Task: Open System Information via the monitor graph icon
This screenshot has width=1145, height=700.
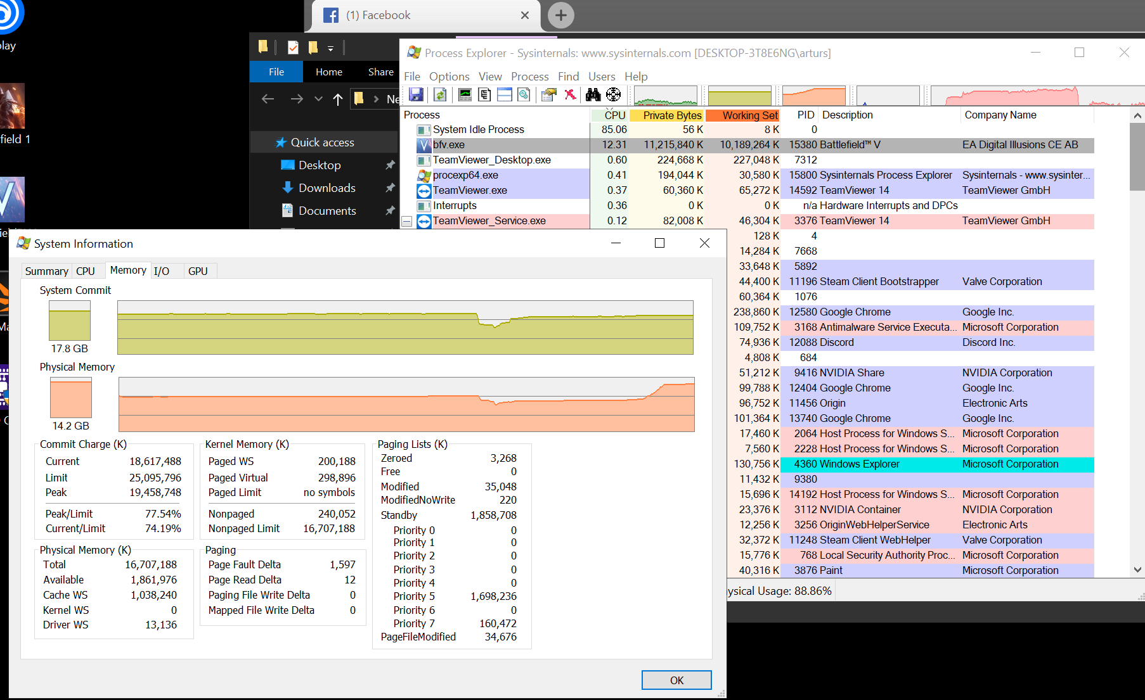Action: pos(465,95)
